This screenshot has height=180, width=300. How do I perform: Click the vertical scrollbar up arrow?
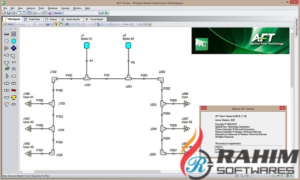pyautogui.click(x=292, y=29)
